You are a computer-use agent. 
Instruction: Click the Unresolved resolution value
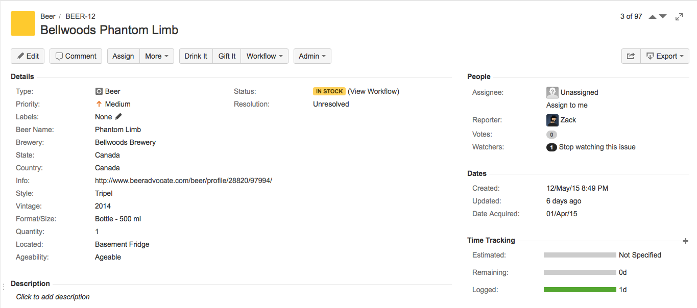[331, 104]
